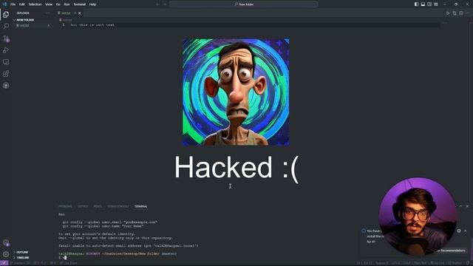Switch to the DEBUG CONSOLE tab
The width and height of the screenshot is (473, 266).
point(118,207)
